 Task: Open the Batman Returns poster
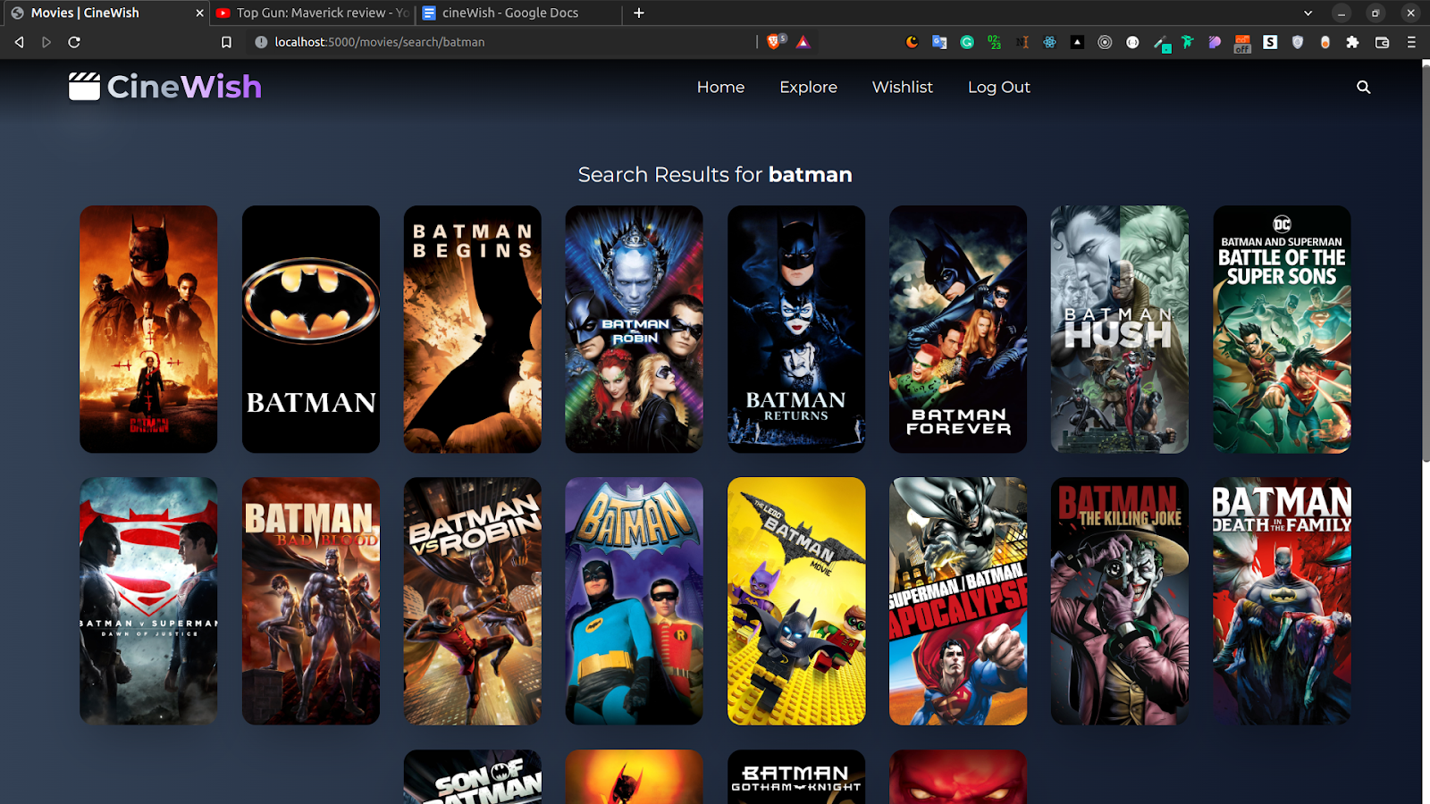click(x=796, y=330)
